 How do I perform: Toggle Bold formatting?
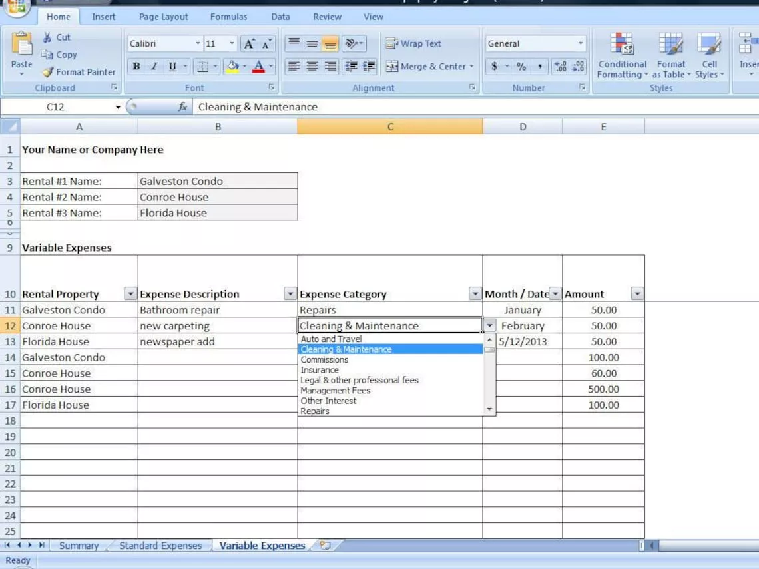136,67
